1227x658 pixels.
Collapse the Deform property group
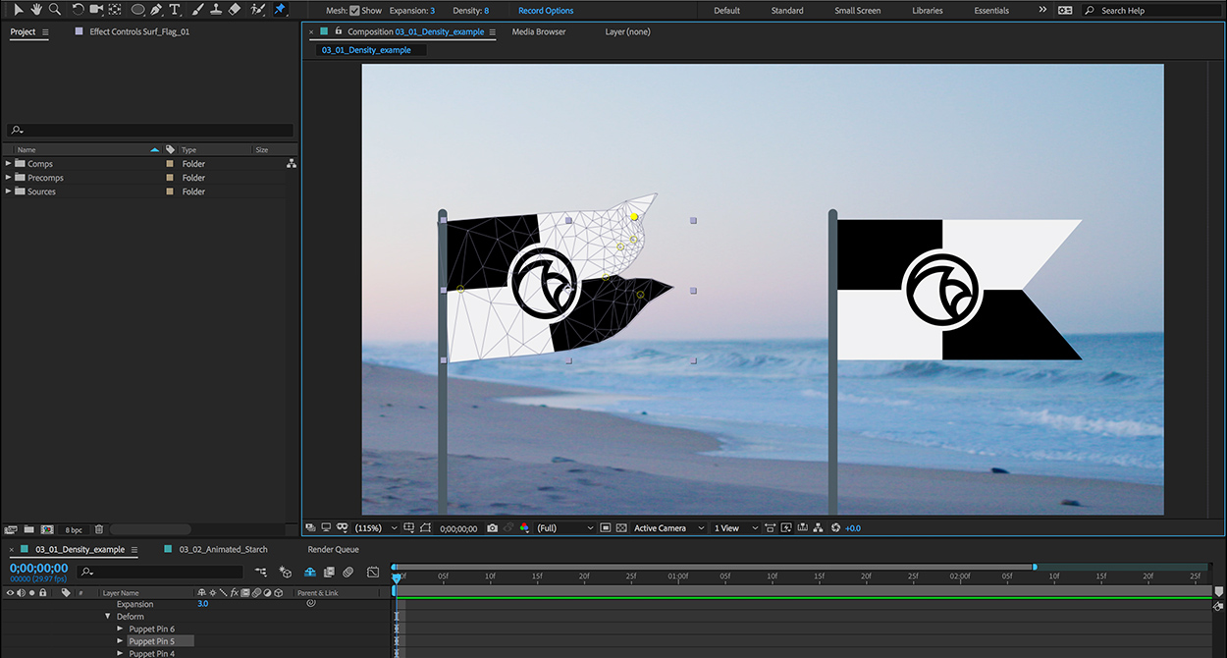[108, 617]
